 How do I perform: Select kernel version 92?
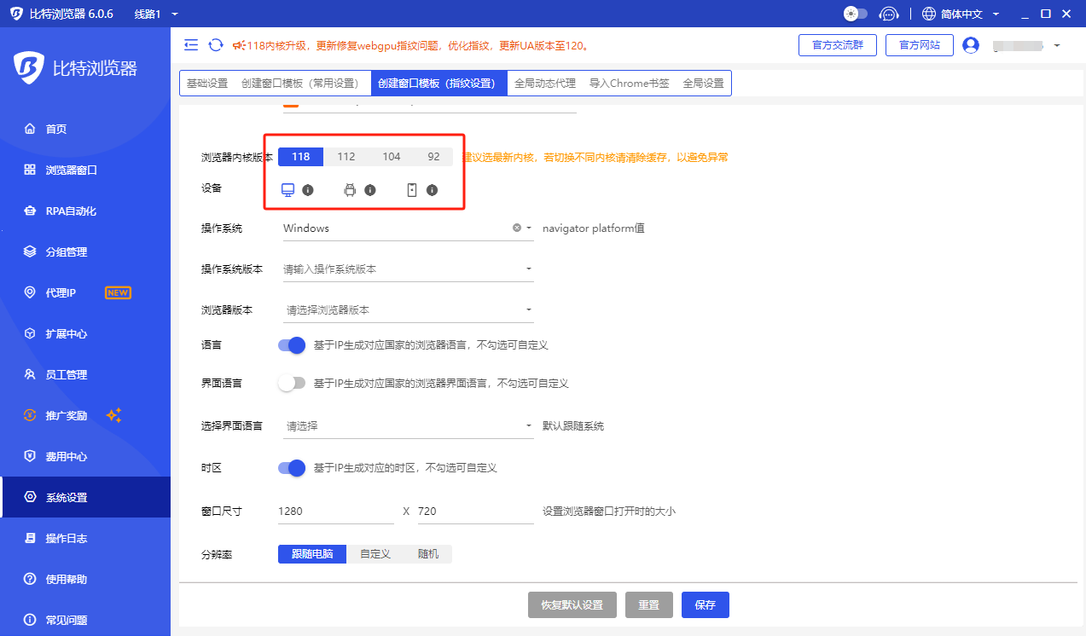pyautogui.click(x=433, y=157)
